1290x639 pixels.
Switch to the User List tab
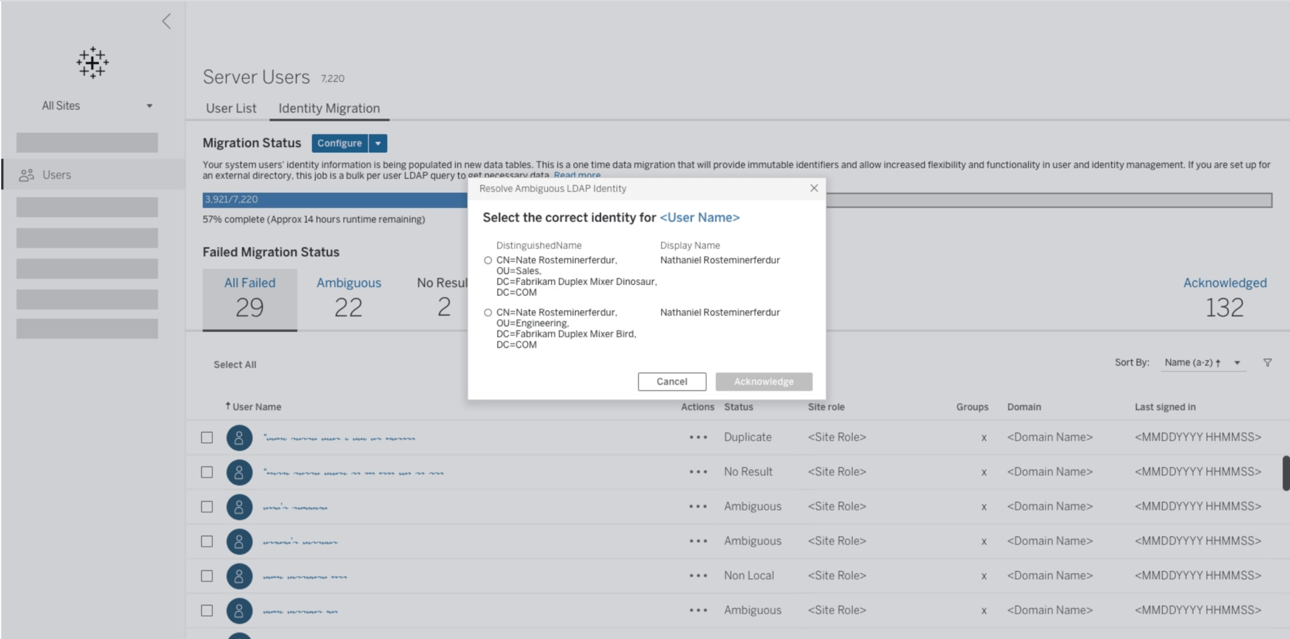point(231,108)
